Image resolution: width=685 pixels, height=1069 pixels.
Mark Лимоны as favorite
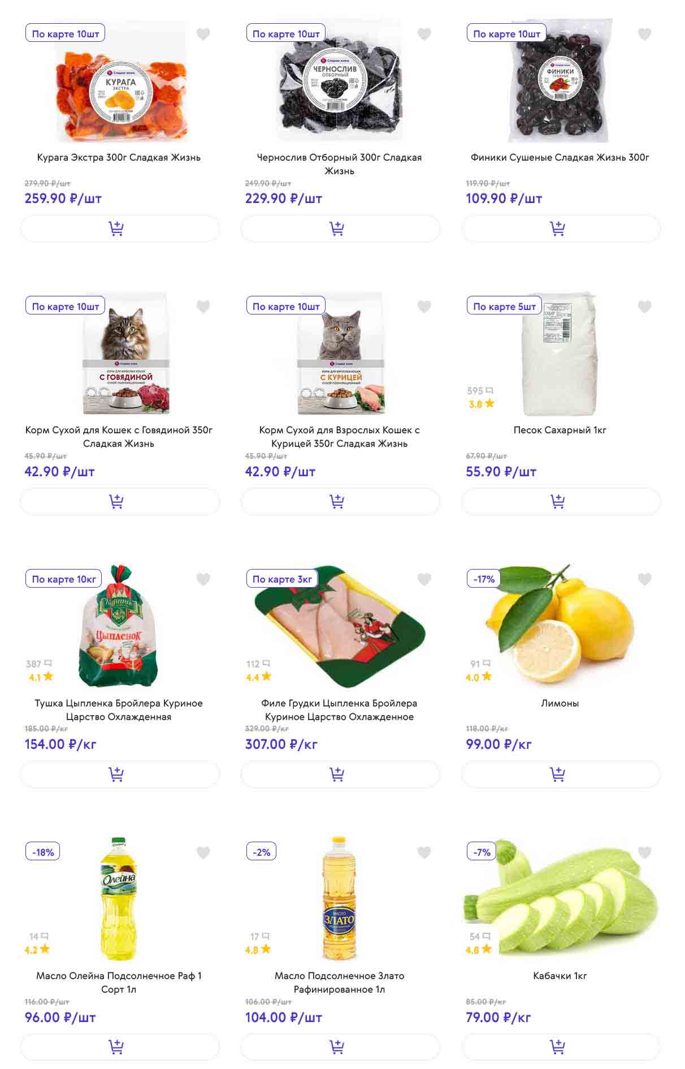tap(644, 579)
